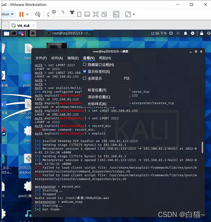Screen dimensions: 211x222
Task: Click the power manager tray icon
Action: pyautogui.click(x=193, y=33)
